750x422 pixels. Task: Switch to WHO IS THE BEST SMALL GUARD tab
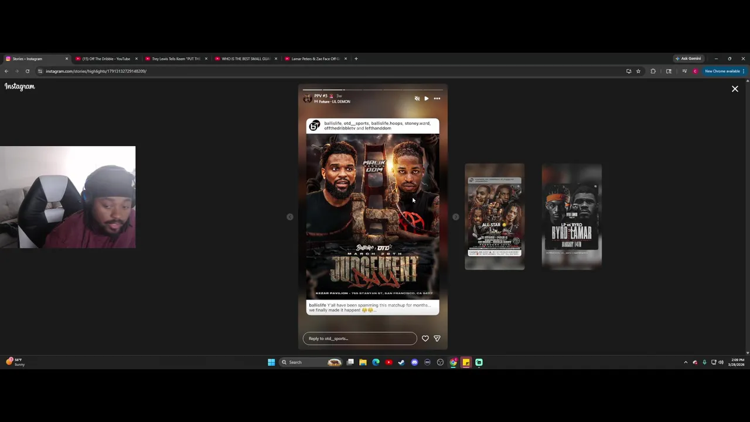[x=246, y=59]
